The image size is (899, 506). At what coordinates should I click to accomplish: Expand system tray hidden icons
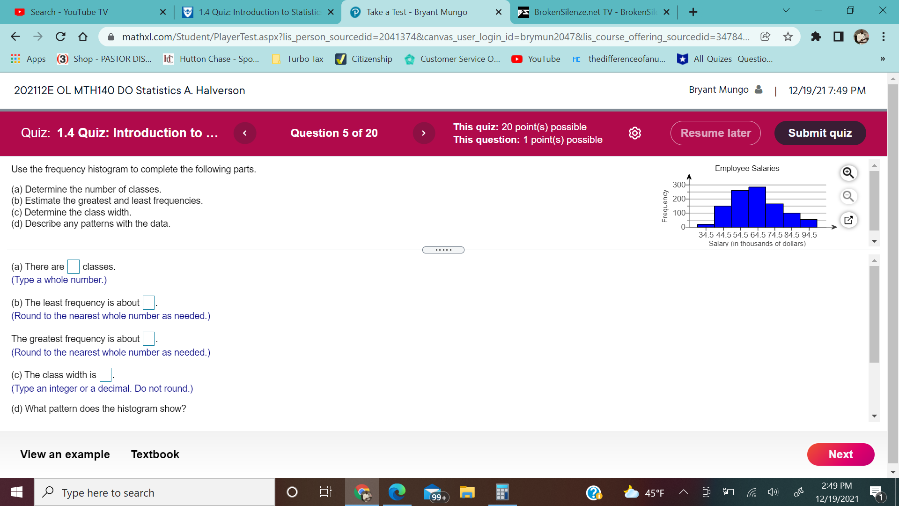click(683, 492)
